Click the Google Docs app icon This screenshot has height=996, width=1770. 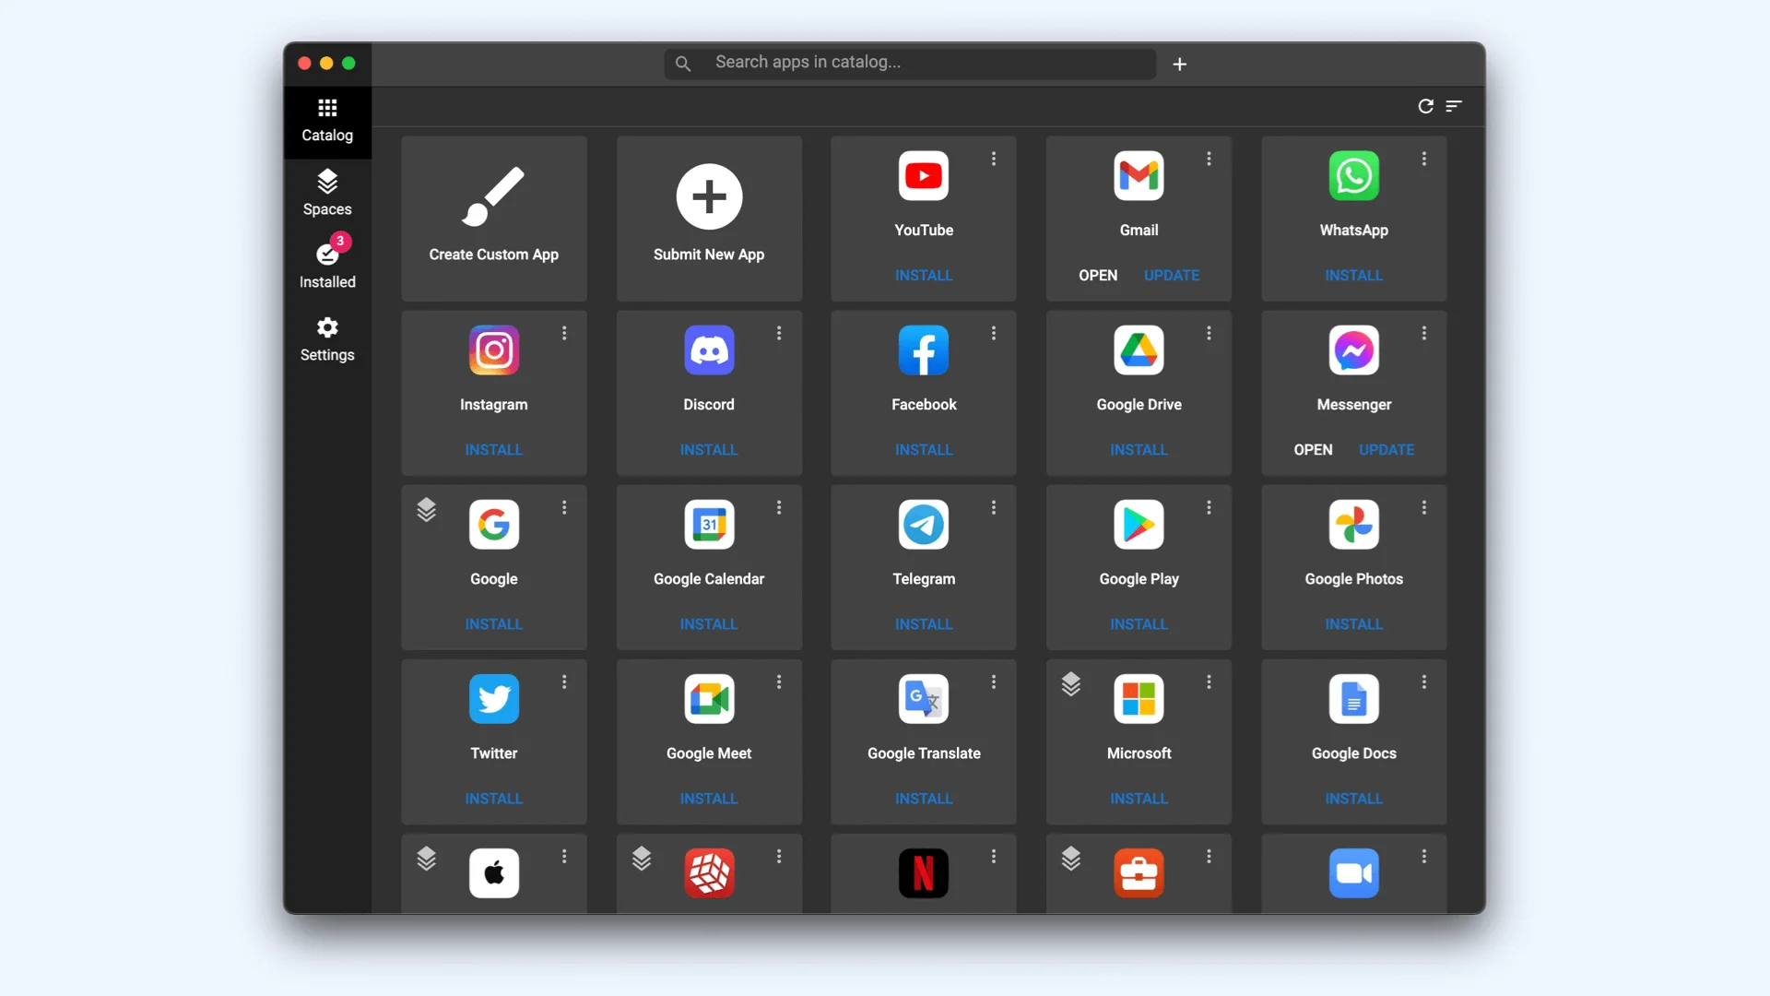(x=1353, y=698)
